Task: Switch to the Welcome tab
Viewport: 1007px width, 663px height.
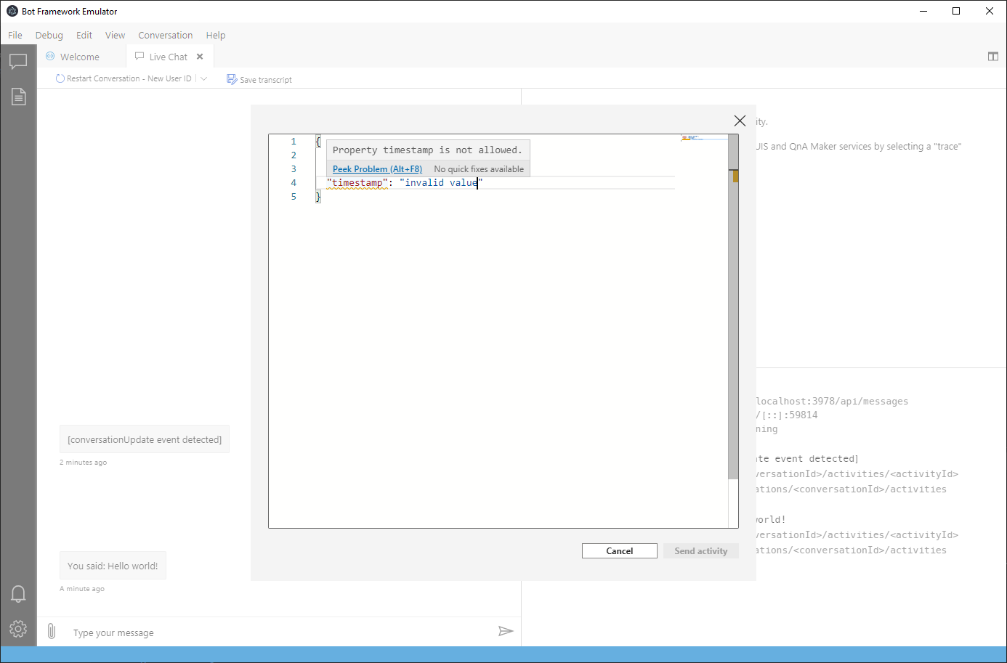Action: click(81, 57)
